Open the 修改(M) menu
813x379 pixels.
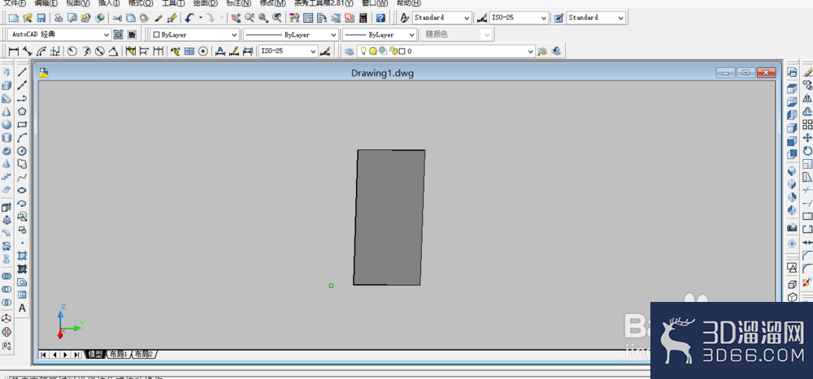[x=272, y=3]
